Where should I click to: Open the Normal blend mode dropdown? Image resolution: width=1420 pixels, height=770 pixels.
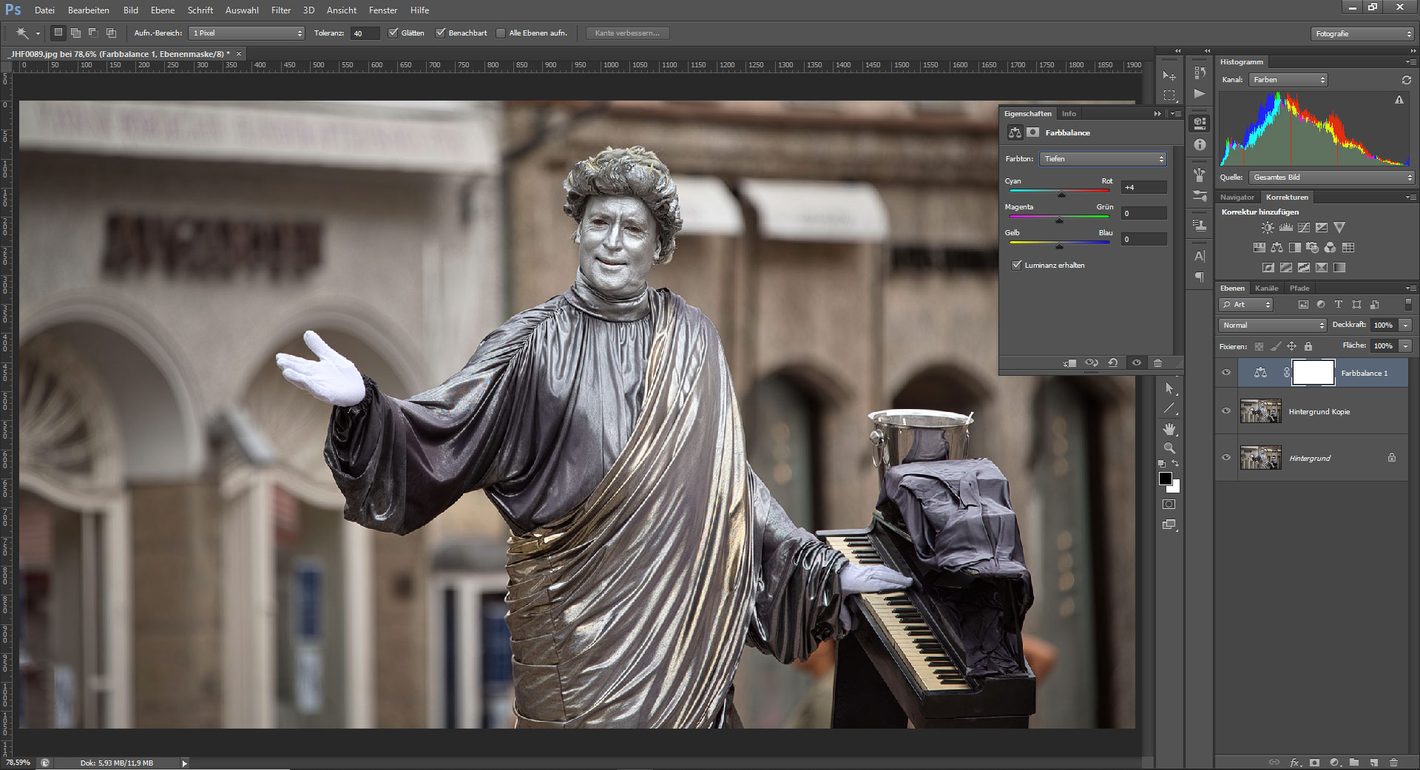click(x=1272, y=325)
